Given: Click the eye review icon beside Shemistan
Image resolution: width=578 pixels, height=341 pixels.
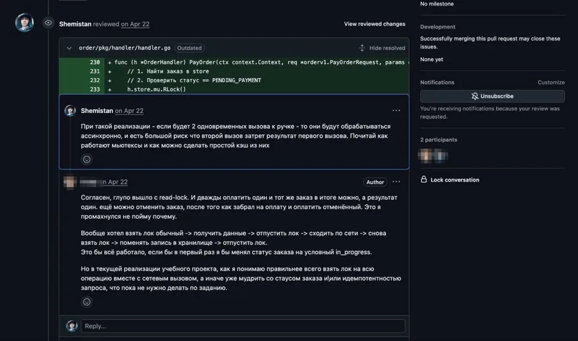Looking at the screenshot, I should coord(48,23).
